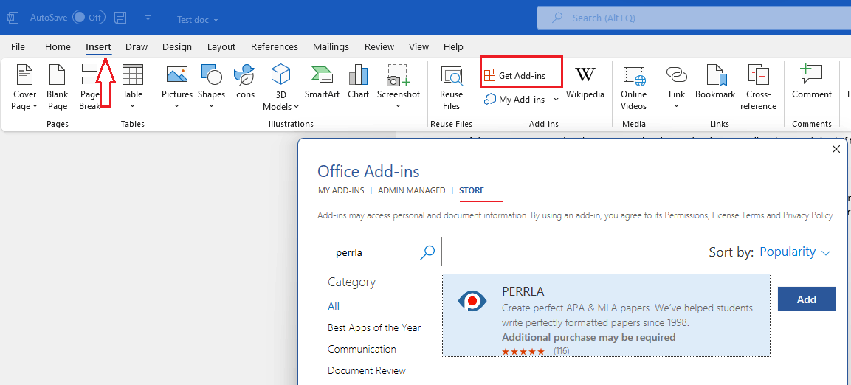Open the Table insert dropdown
851x385 pixels.
coord(132,87)
